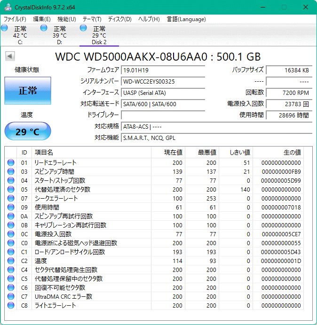Click raw value 000000007018 in 使用時間 row

click(x=281, y=207)
